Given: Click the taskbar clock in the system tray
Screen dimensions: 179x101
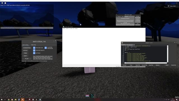Looking at the screenshot, I should pos(173,100).
